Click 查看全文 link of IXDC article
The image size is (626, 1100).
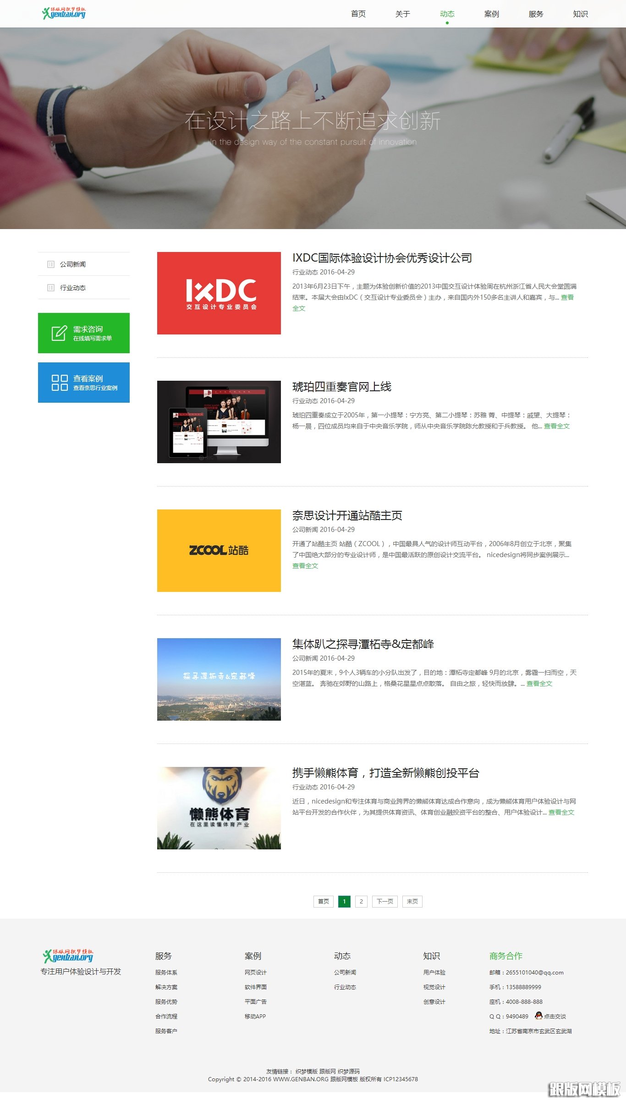[x=567, y=297]
